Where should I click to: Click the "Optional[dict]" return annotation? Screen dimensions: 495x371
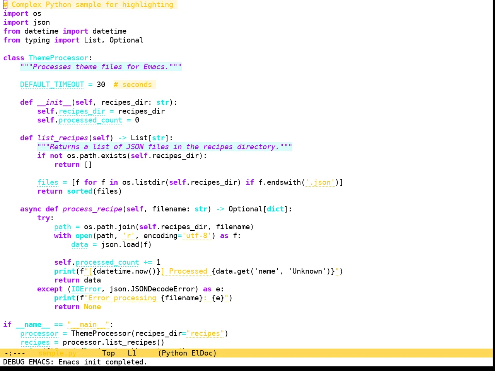tap(258, 209)
